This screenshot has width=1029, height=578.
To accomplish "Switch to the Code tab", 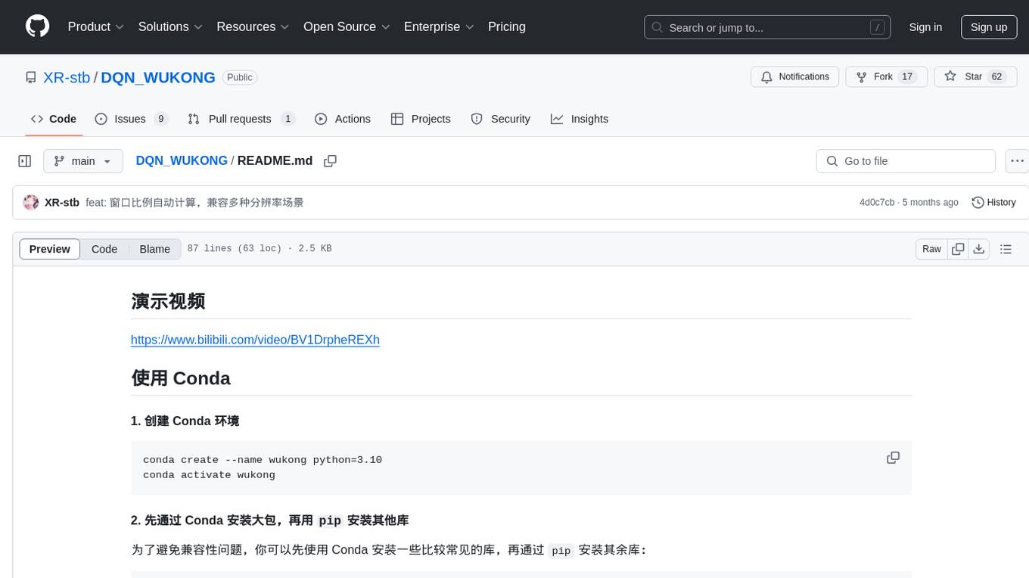I will (53, 119).
